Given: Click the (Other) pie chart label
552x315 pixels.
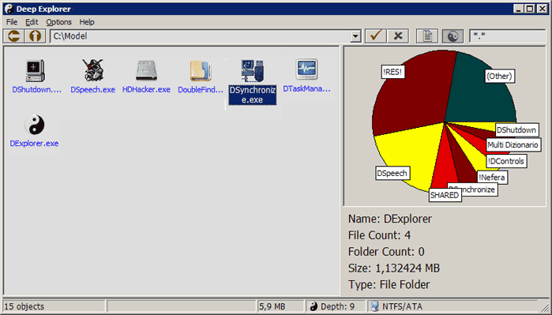Looking at the screenshot, I should click(499, 76).
